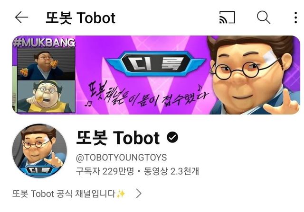Click the @TOBOTYOUNGTOYS channel handle
This screenshot has height=212, width=304.
pos(122,158)
